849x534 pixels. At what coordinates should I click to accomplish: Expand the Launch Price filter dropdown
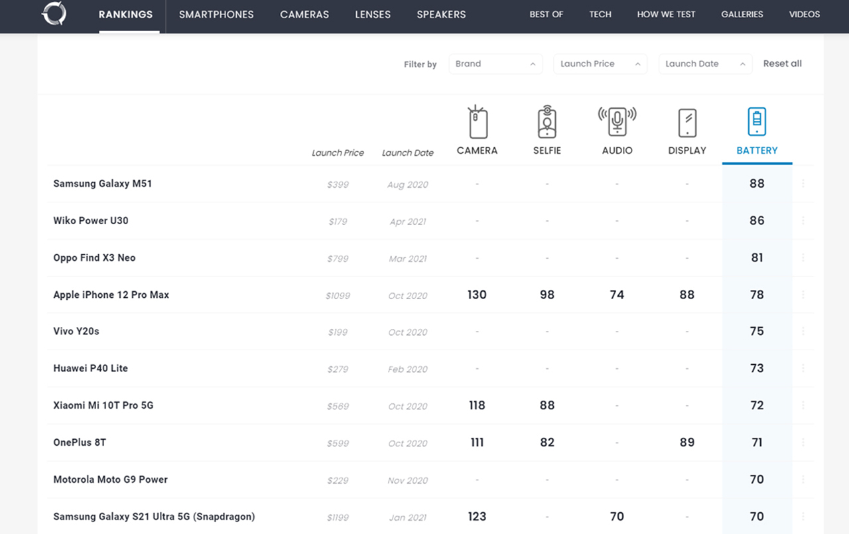point(600,64)
